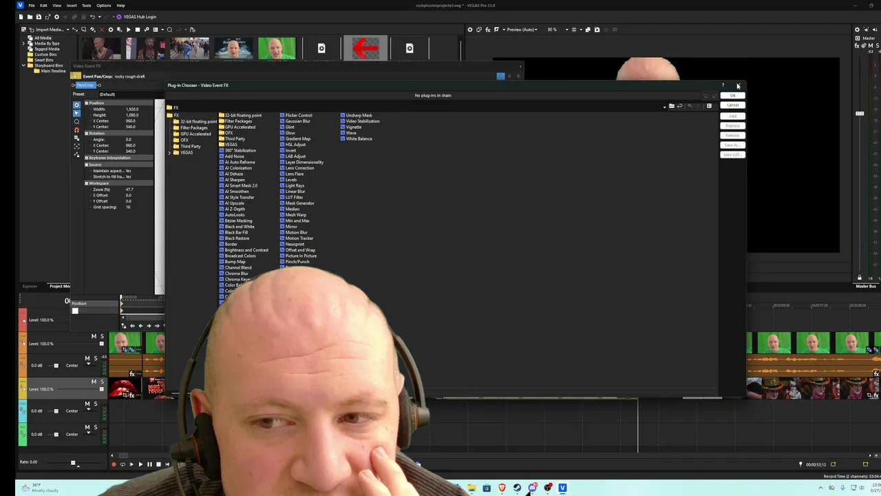Select the LUT Filter plug-in
Viewport: 881px width, 496px height.
tap(291, 197)
